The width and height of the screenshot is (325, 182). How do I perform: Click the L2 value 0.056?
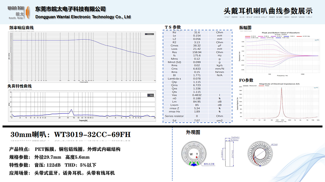[197, 39]
